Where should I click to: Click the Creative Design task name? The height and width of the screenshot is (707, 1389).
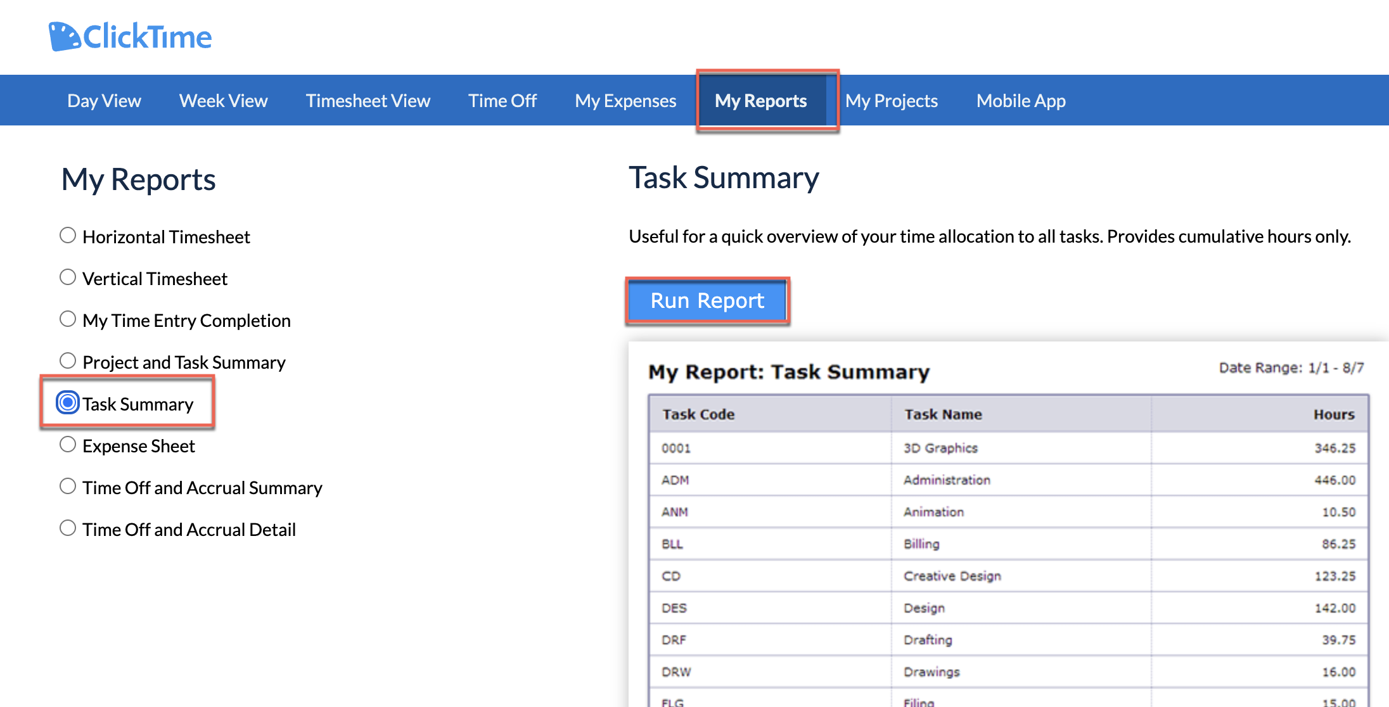point(952,576)
